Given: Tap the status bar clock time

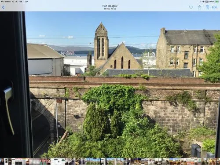Looking at the screenshot, I should (15, 1).
